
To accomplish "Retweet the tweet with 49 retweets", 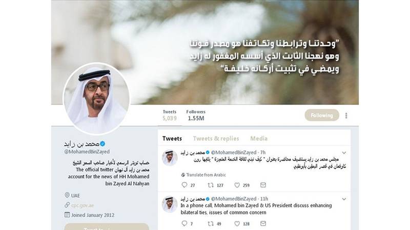I will (x=211, y=223).
